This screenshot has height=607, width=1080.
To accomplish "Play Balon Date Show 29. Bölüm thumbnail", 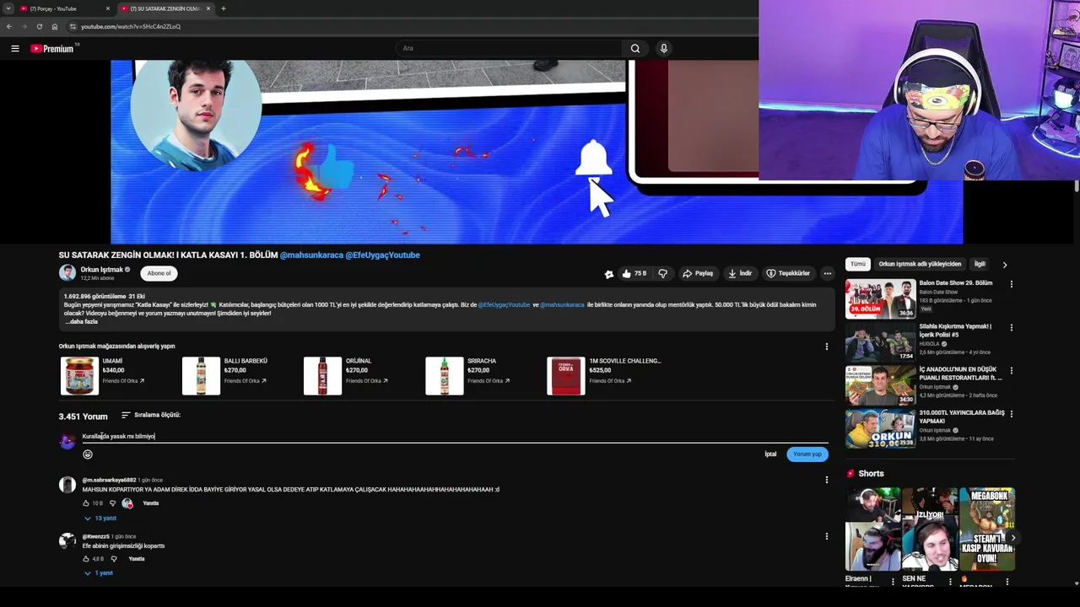I will [x=880, y=298].
